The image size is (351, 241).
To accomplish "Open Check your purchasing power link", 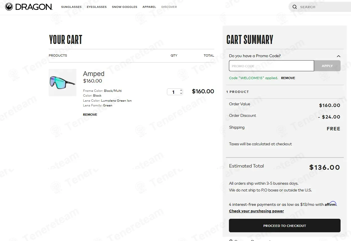I will pyautogui.click(x=256, y=211).
